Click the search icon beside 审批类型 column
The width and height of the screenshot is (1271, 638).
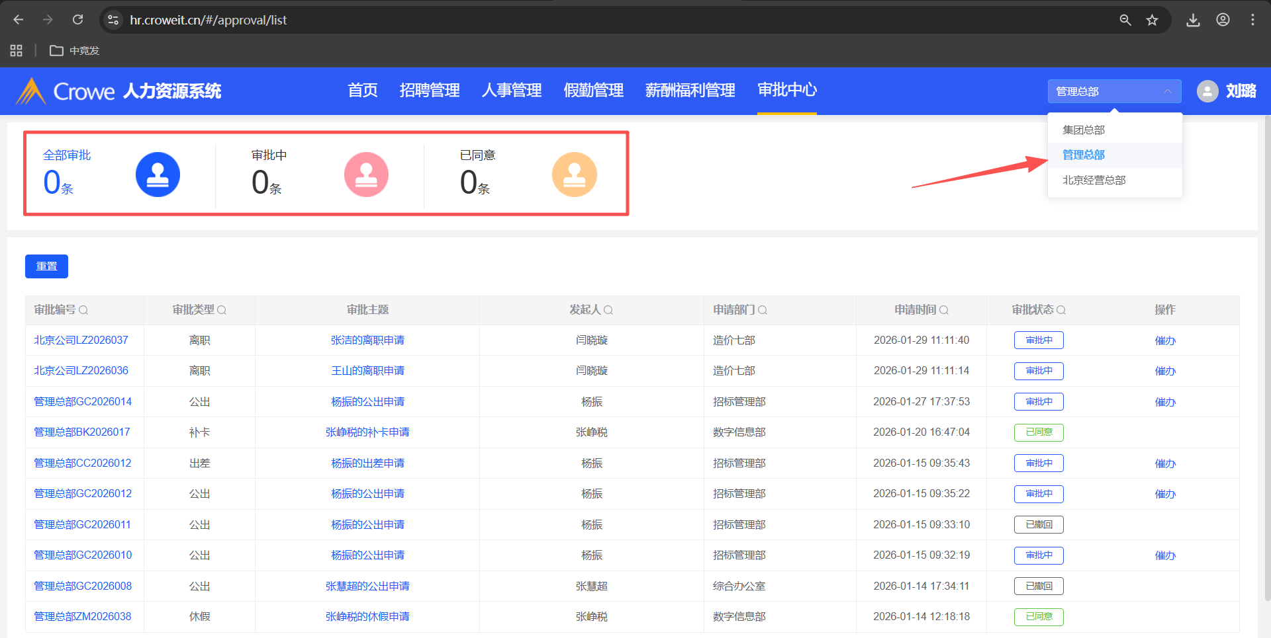[x=222, y=310]
